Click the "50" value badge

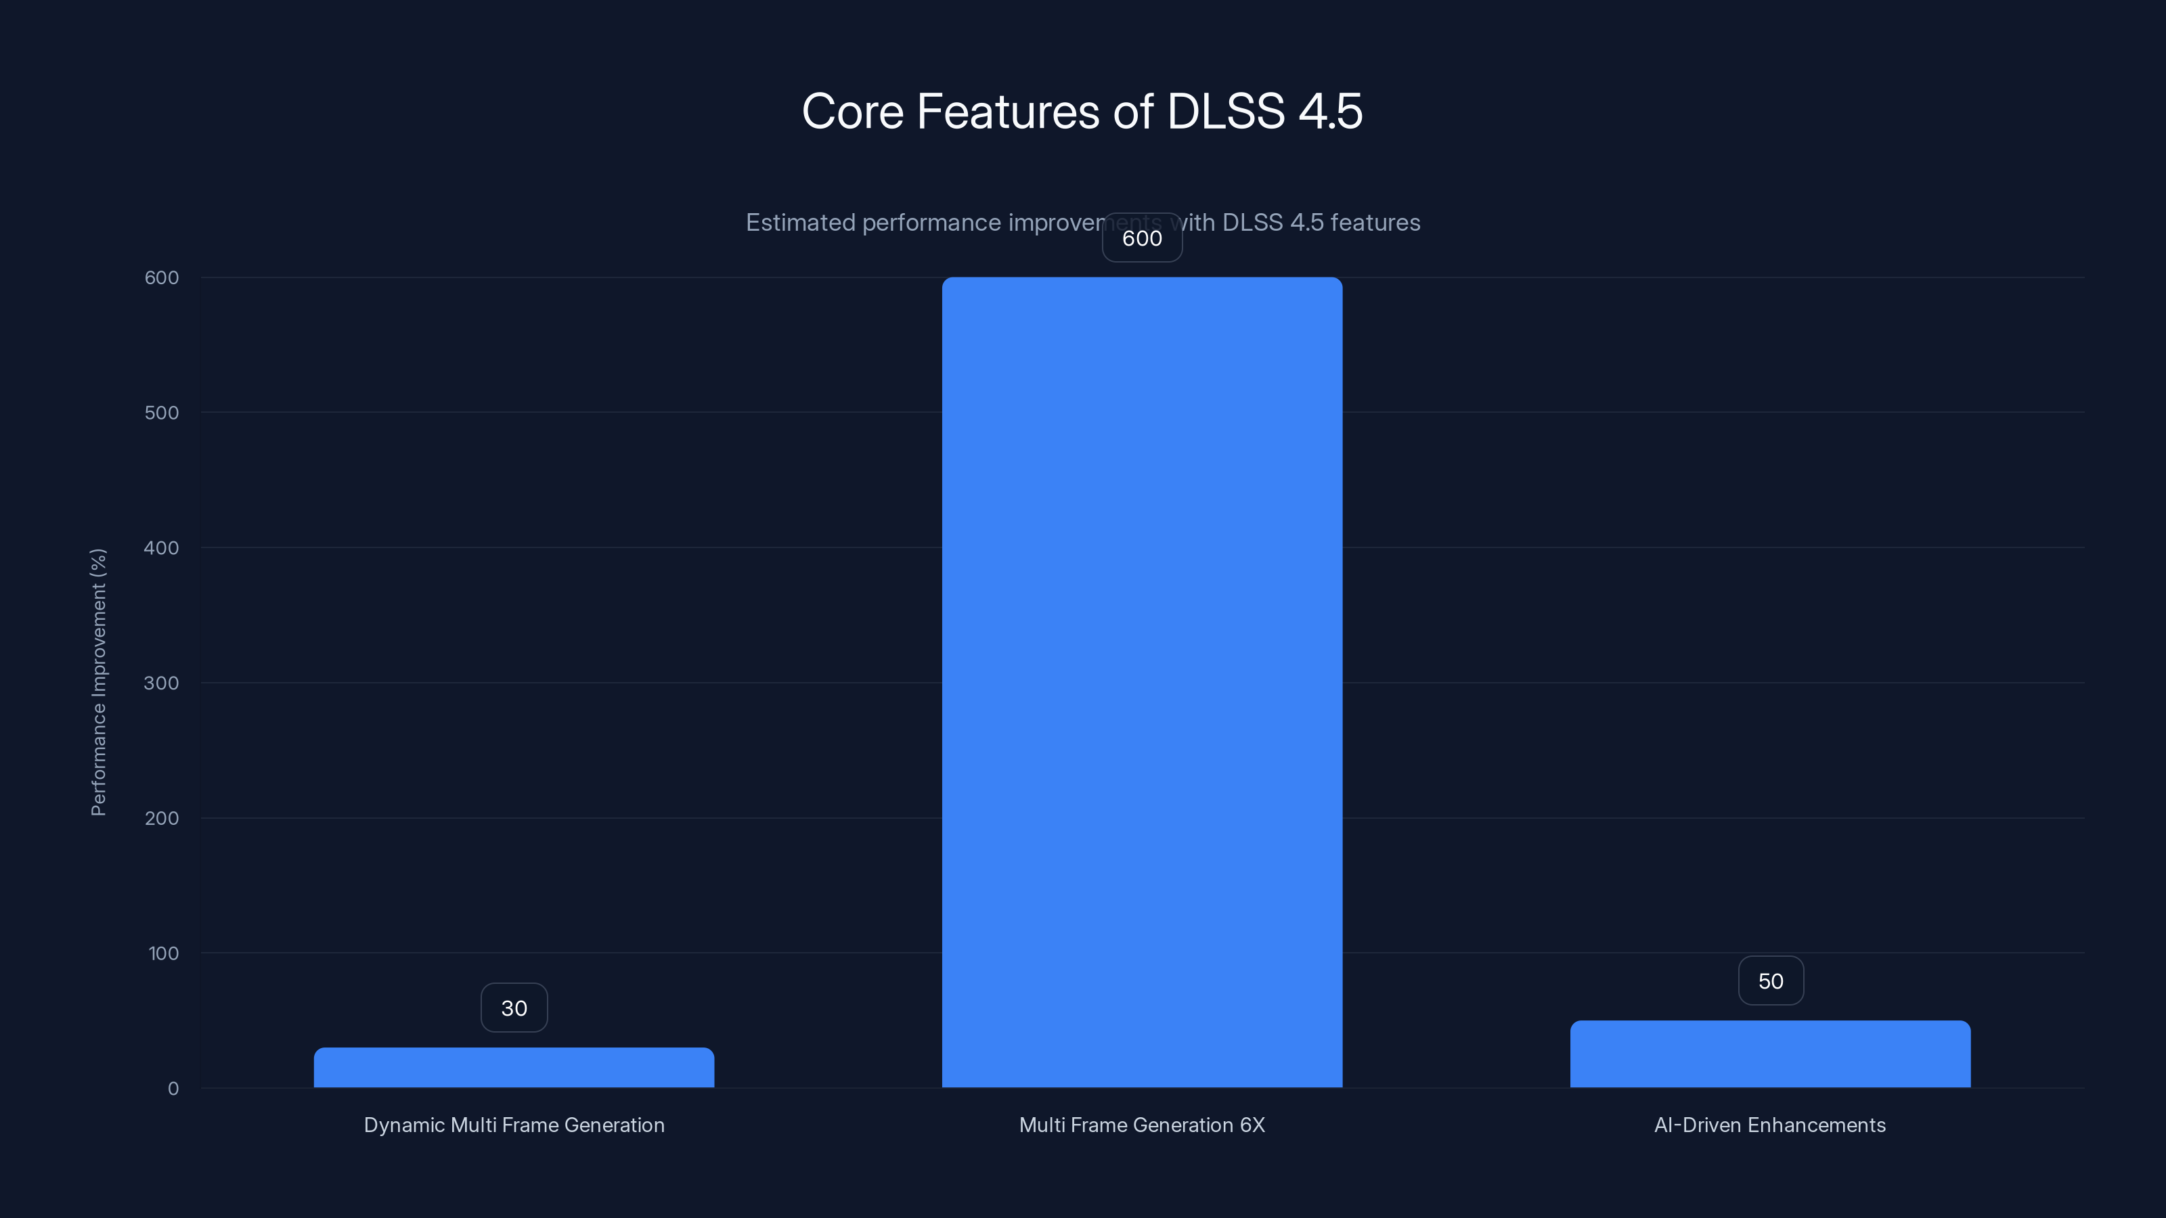tap(1770, 980)
